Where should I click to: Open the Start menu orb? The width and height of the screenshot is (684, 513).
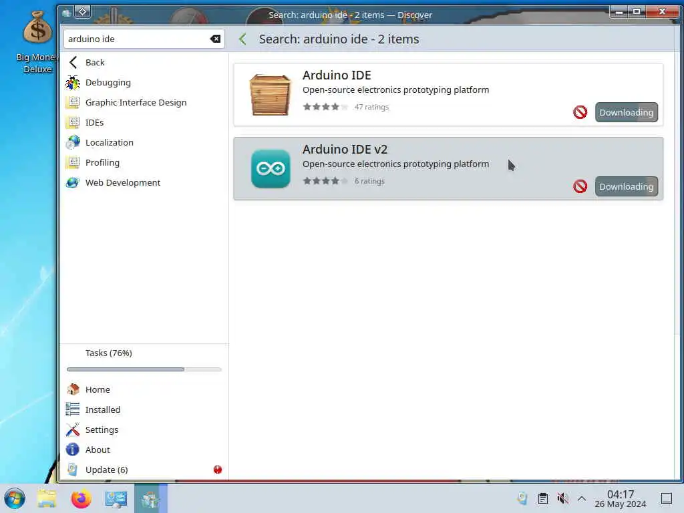tap(15, 498)
